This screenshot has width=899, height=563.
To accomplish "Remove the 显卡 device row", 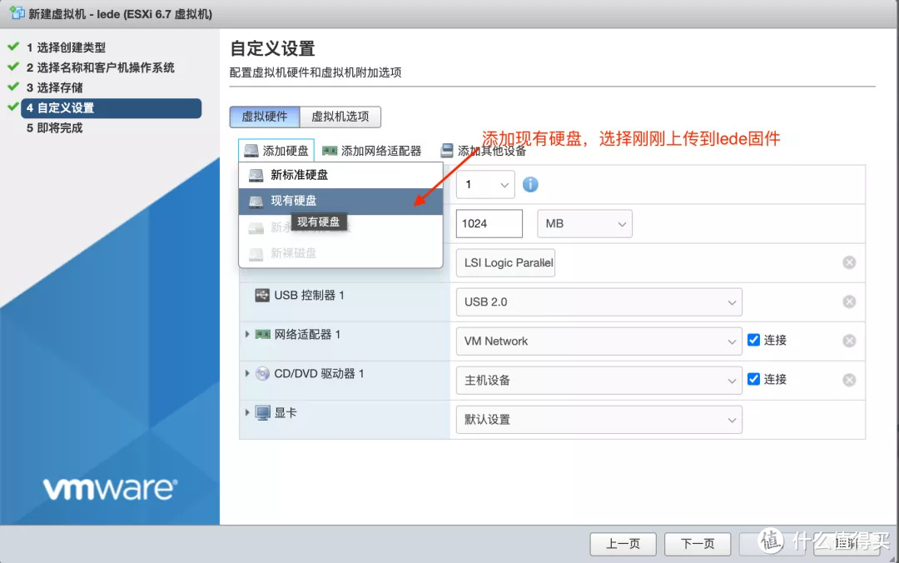I will [x=849, y=420].
